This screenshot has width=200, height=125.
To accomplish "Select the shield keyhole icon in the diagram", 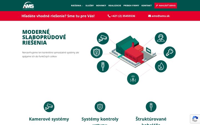I will pyautogui.click(x=97, y=52).
